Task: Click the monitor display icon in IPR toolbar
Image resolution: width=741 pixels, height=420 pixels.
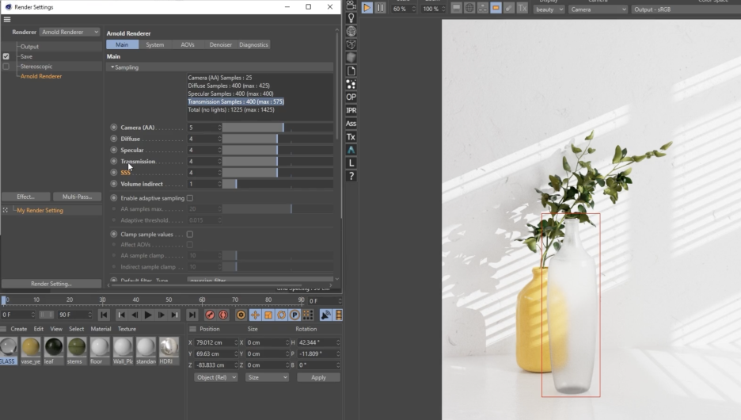Action: 456,8
